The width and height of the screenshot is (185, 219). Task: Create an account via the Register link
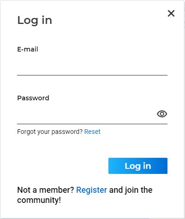coord(91,190)
